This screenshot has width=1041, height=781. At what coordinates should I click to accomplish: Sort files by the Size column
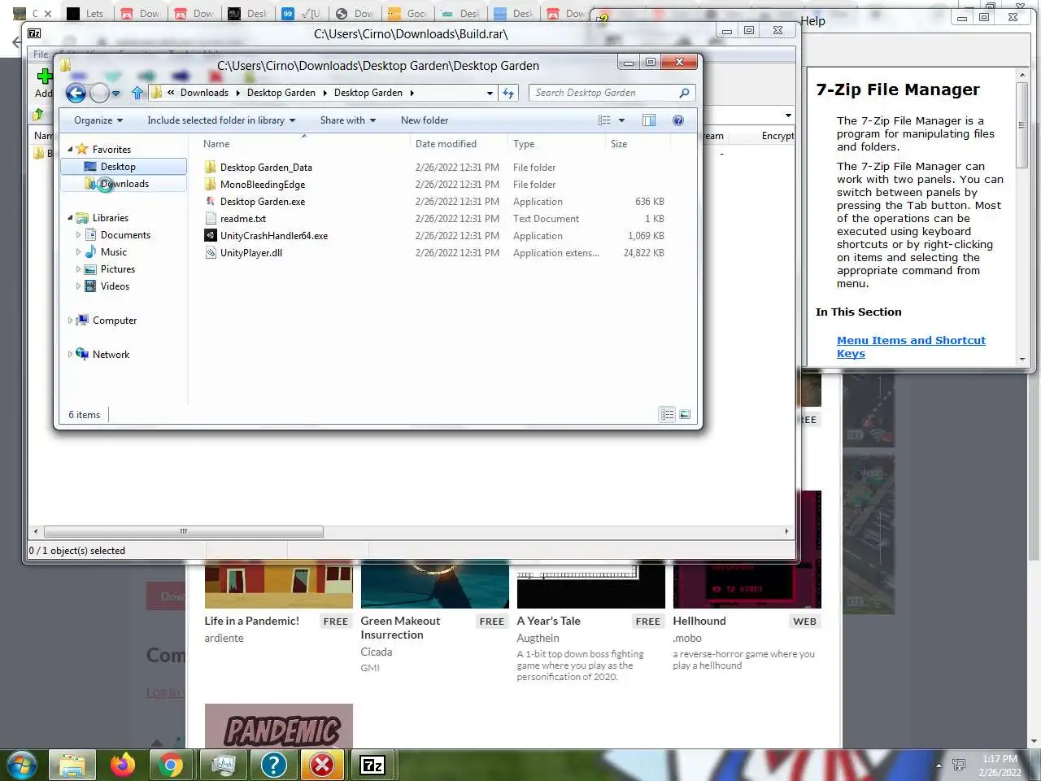pyautogui.click(x=638, y=144)
